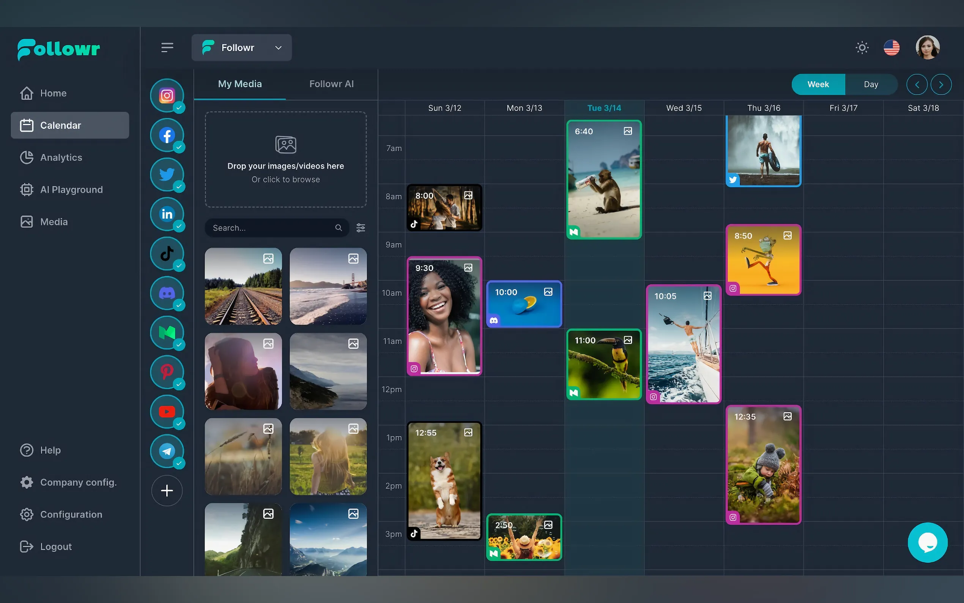
Task: Open Analytics in sidebar menu
Action: (61, 158)
